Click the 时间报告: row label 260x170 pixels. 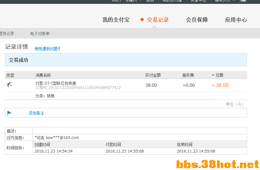click(15, 148)
